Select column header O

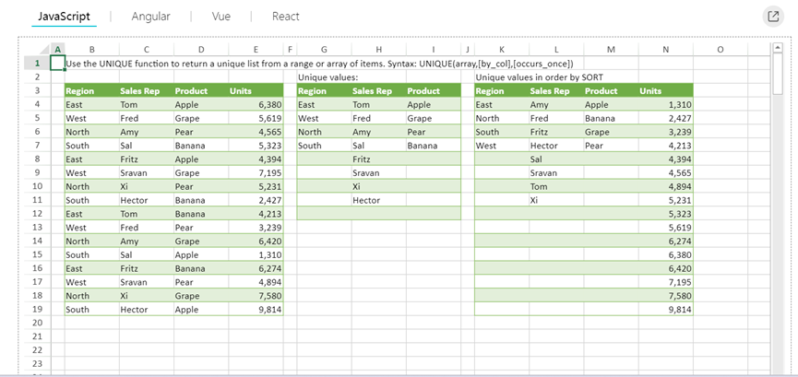tap(721, 50)
